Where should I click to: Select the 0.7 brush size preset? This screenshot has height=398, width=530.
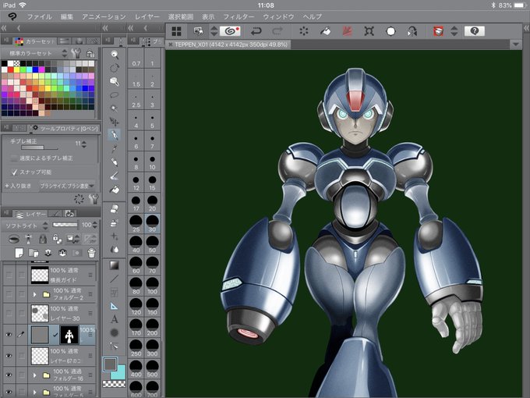136,58
